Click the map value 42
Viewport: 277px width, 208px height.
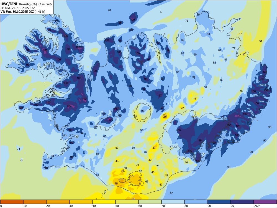coord(150,160)
